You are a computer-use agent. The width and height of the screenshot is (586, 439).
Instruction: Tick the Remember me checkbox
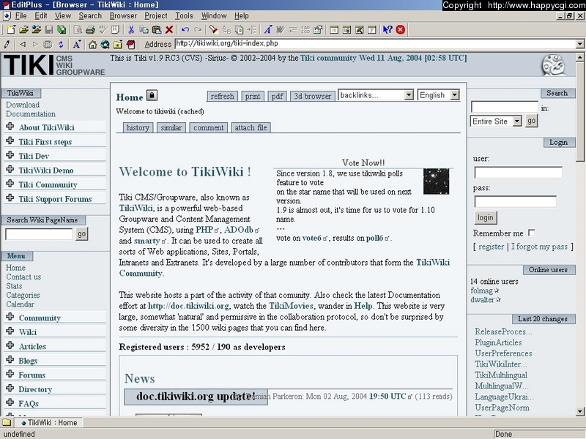(x=532, y=233)
